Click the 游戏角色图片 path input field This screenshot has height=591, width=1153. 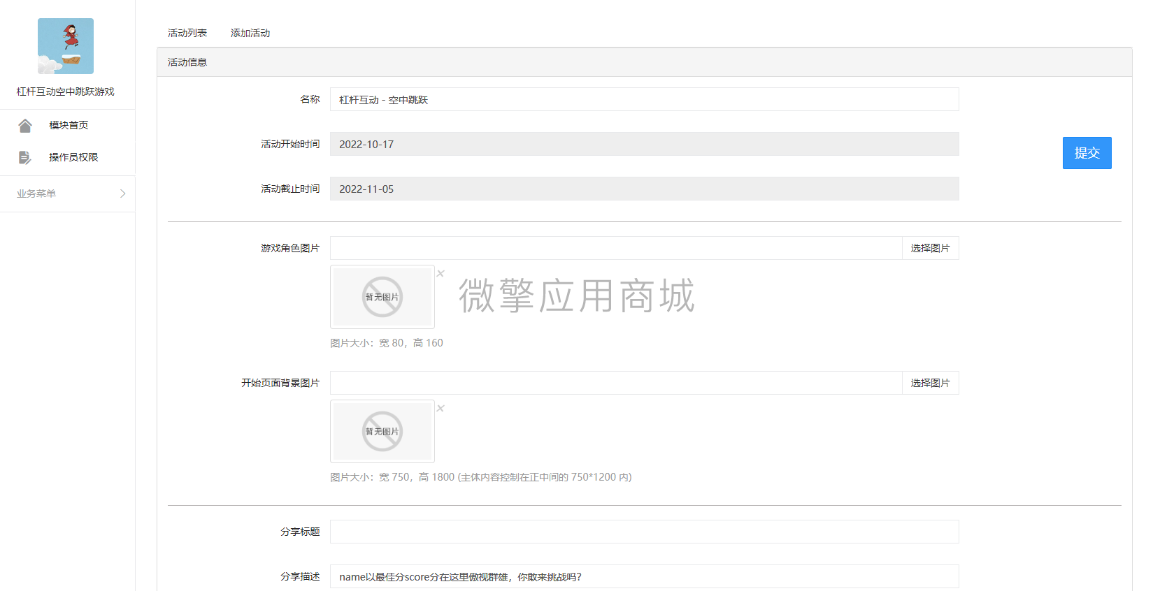tap(616, 248)
